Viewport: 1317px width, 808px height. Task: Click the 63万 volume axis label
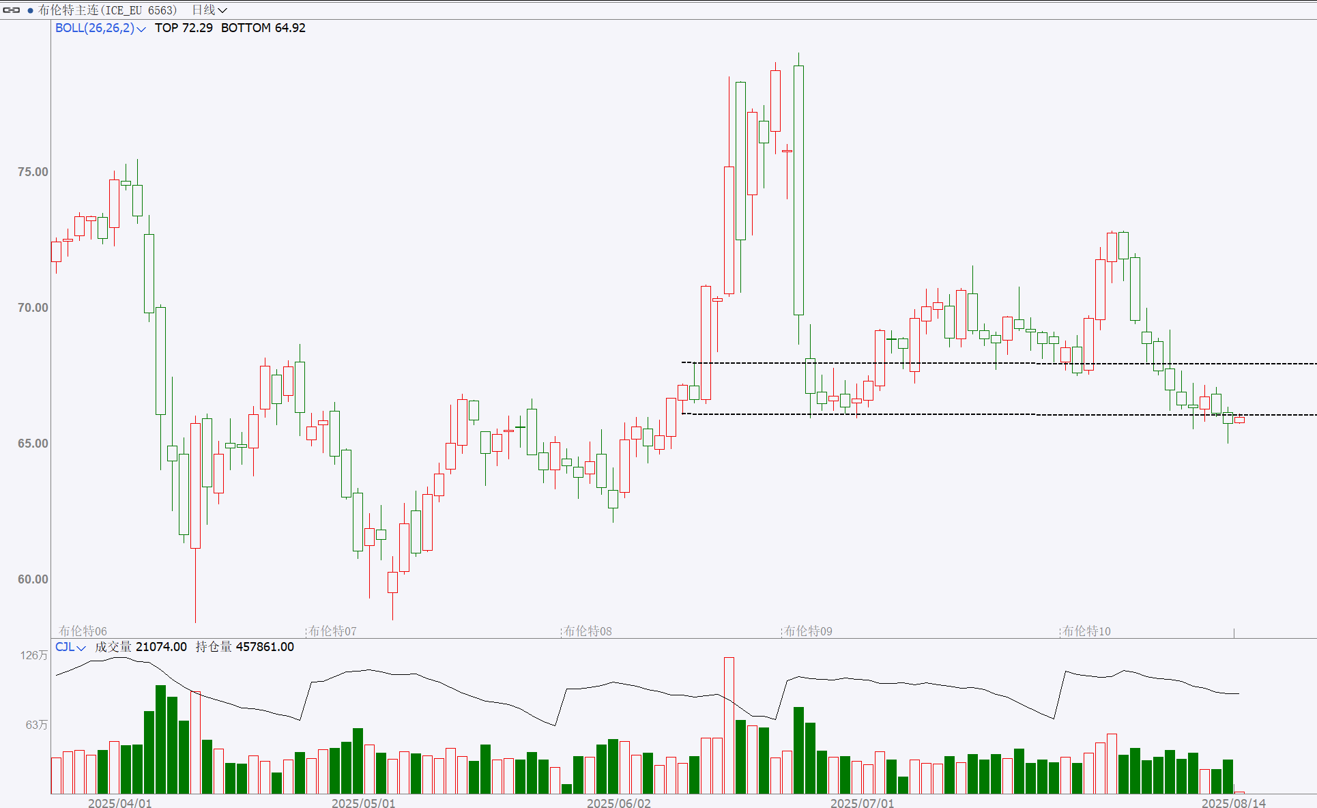[37, 725]
